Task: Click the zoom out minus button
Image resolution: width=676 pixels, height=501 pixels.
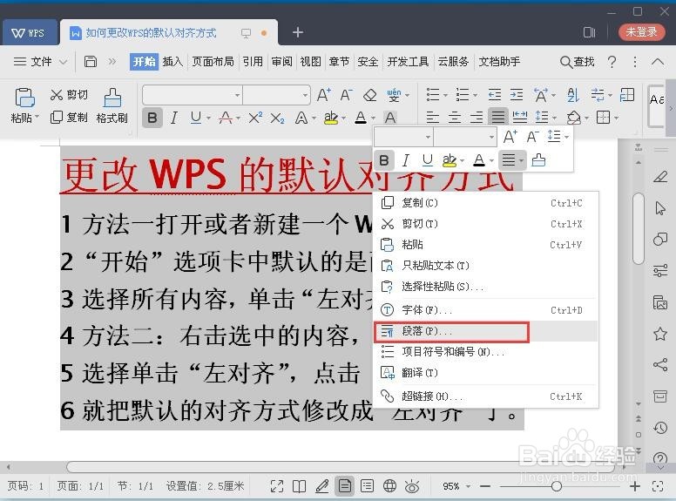Action: [485, 486]
